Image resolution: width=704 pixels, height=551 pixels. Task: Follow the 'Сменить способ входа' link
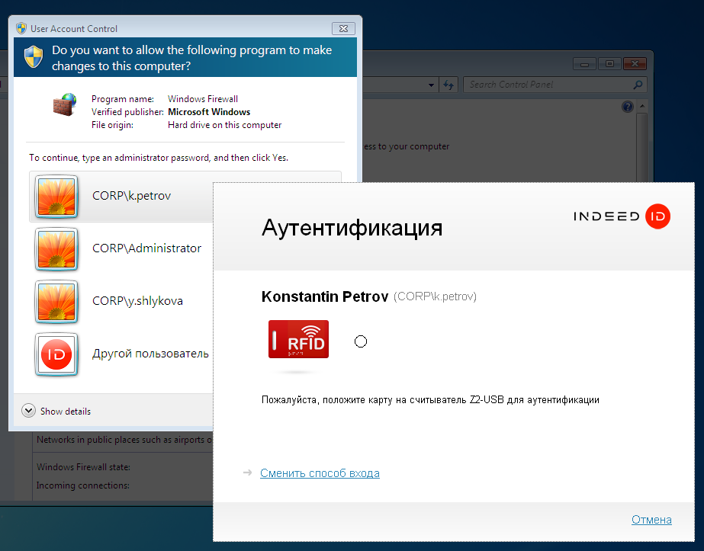click(x=320, y=473)
